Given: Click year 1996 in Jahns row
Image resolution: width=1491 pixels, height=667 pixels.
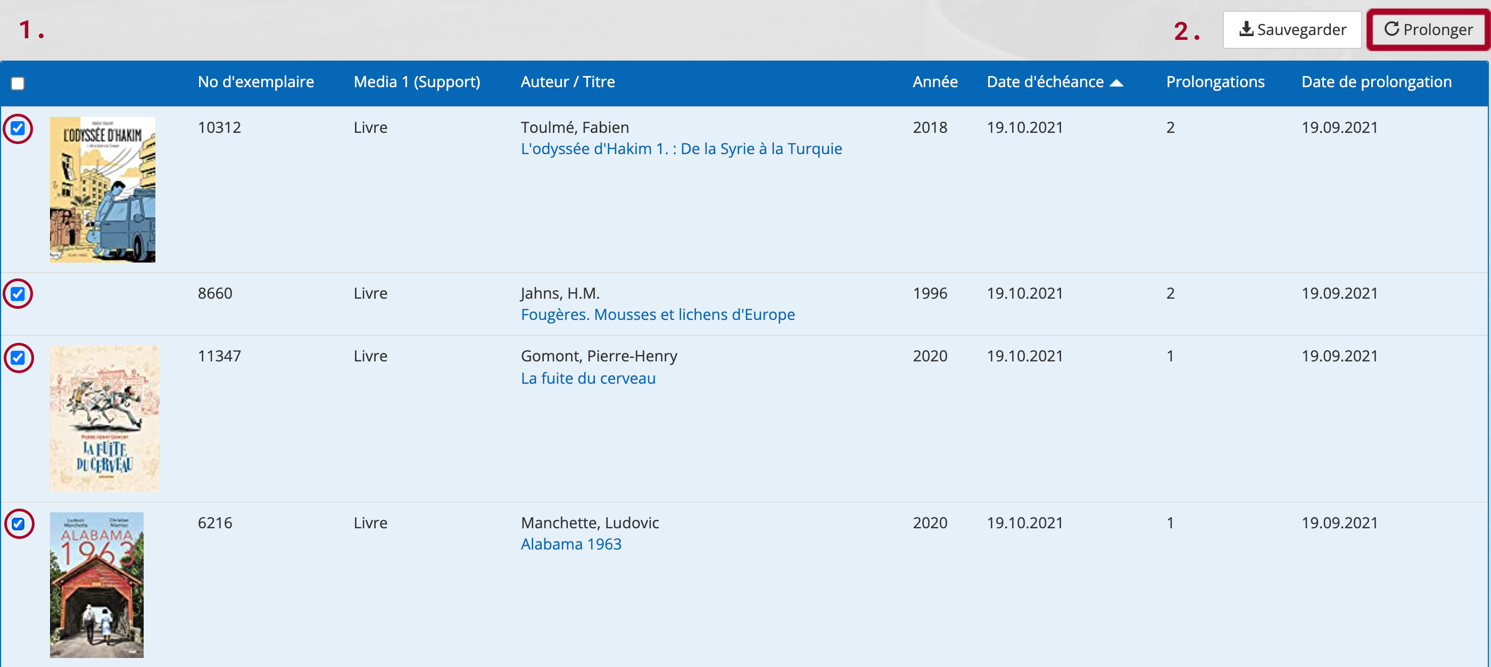Looking at the screenshot, I should tap(930, 293).
